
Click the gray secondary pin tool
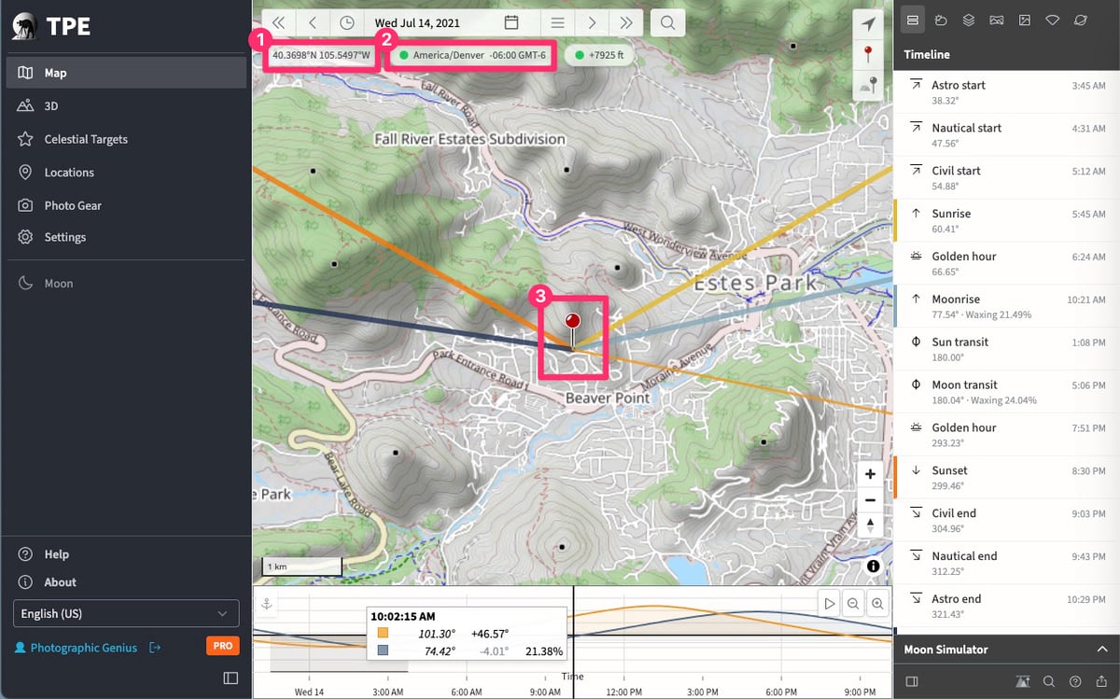[869, 85]
